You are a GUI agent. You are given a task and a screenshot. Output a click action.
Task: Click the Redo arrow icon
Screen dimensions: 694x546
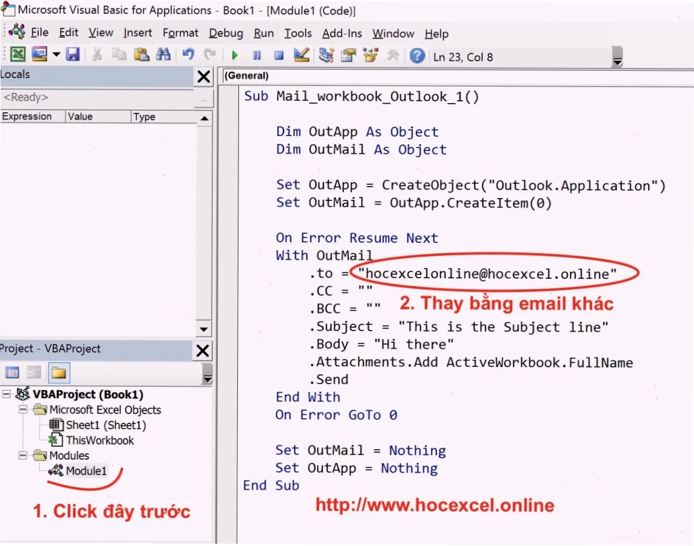tap(210, 55)
